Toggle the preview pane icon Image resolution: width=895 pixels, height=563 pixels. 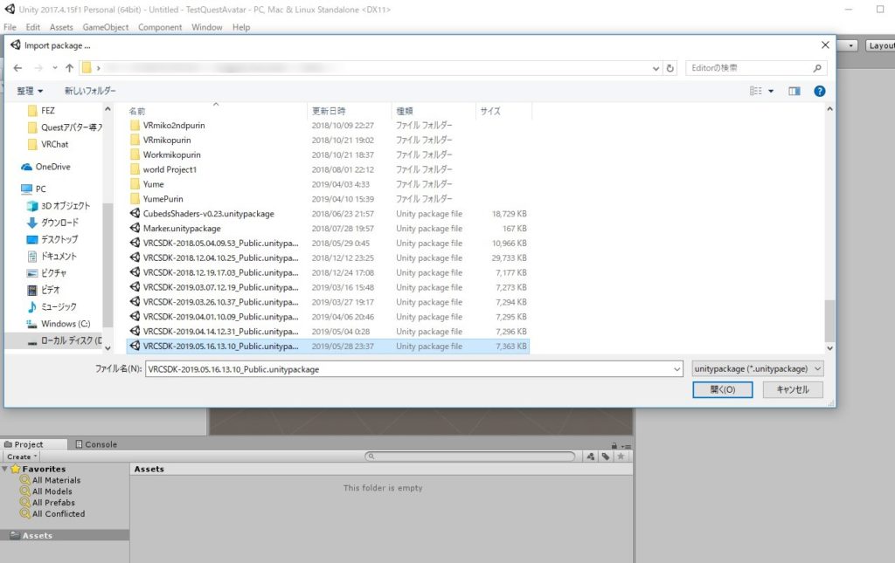(794, 91)
